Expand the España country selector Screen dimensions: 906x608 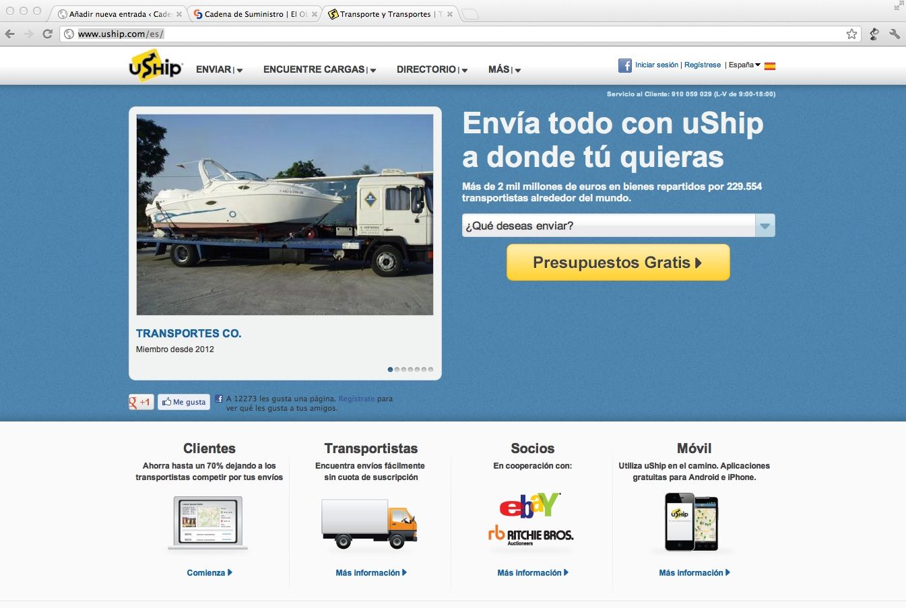(743, 65)
